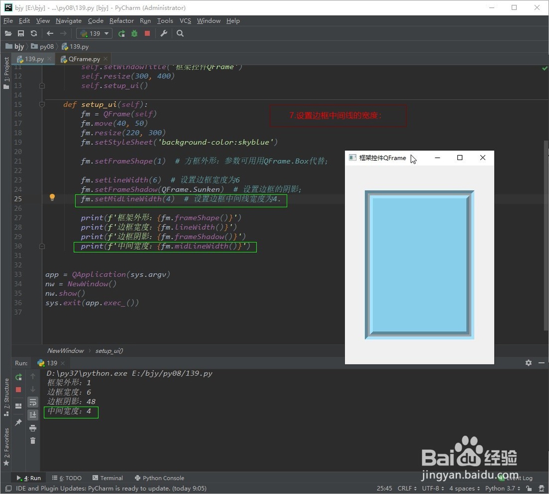Image resolution: width=549 pixels, height=494 pixels.
Task: Rerun 139 using the toolbar run icon
Action: pyautogui.click(x=121, y=33)
